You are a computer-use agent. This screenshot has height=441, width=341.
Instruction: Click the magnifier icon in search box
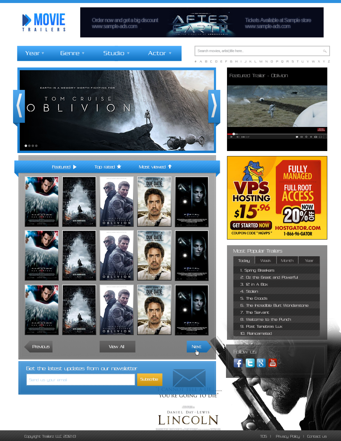click(325, 51)
